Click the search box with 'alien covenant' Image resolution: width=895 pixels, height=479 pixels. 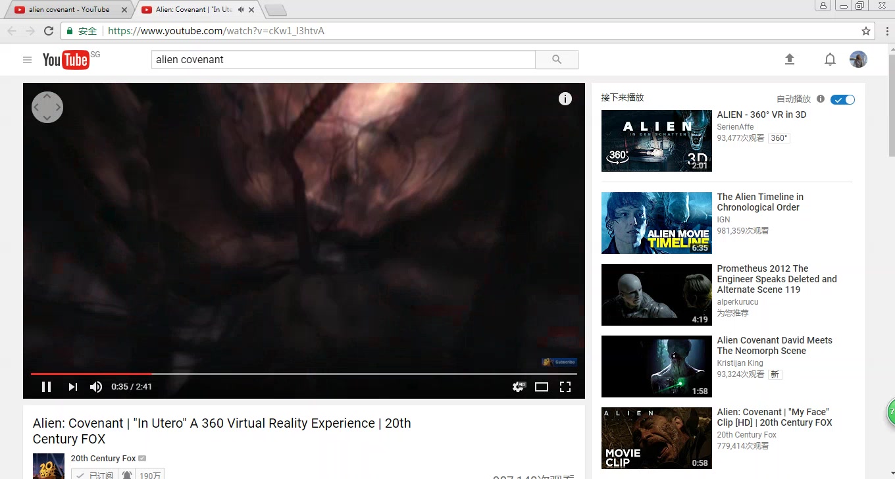(344, 59)
